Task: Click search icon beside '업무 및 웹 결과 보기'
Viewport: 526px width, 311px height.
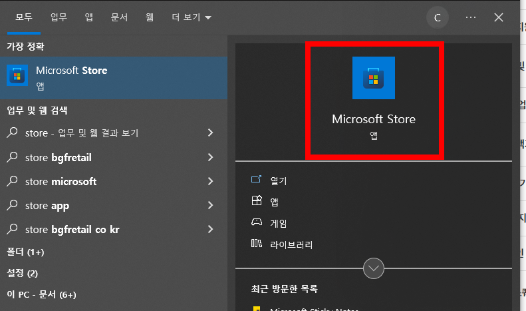Action: pyautogui.click(x=12, y=133)
